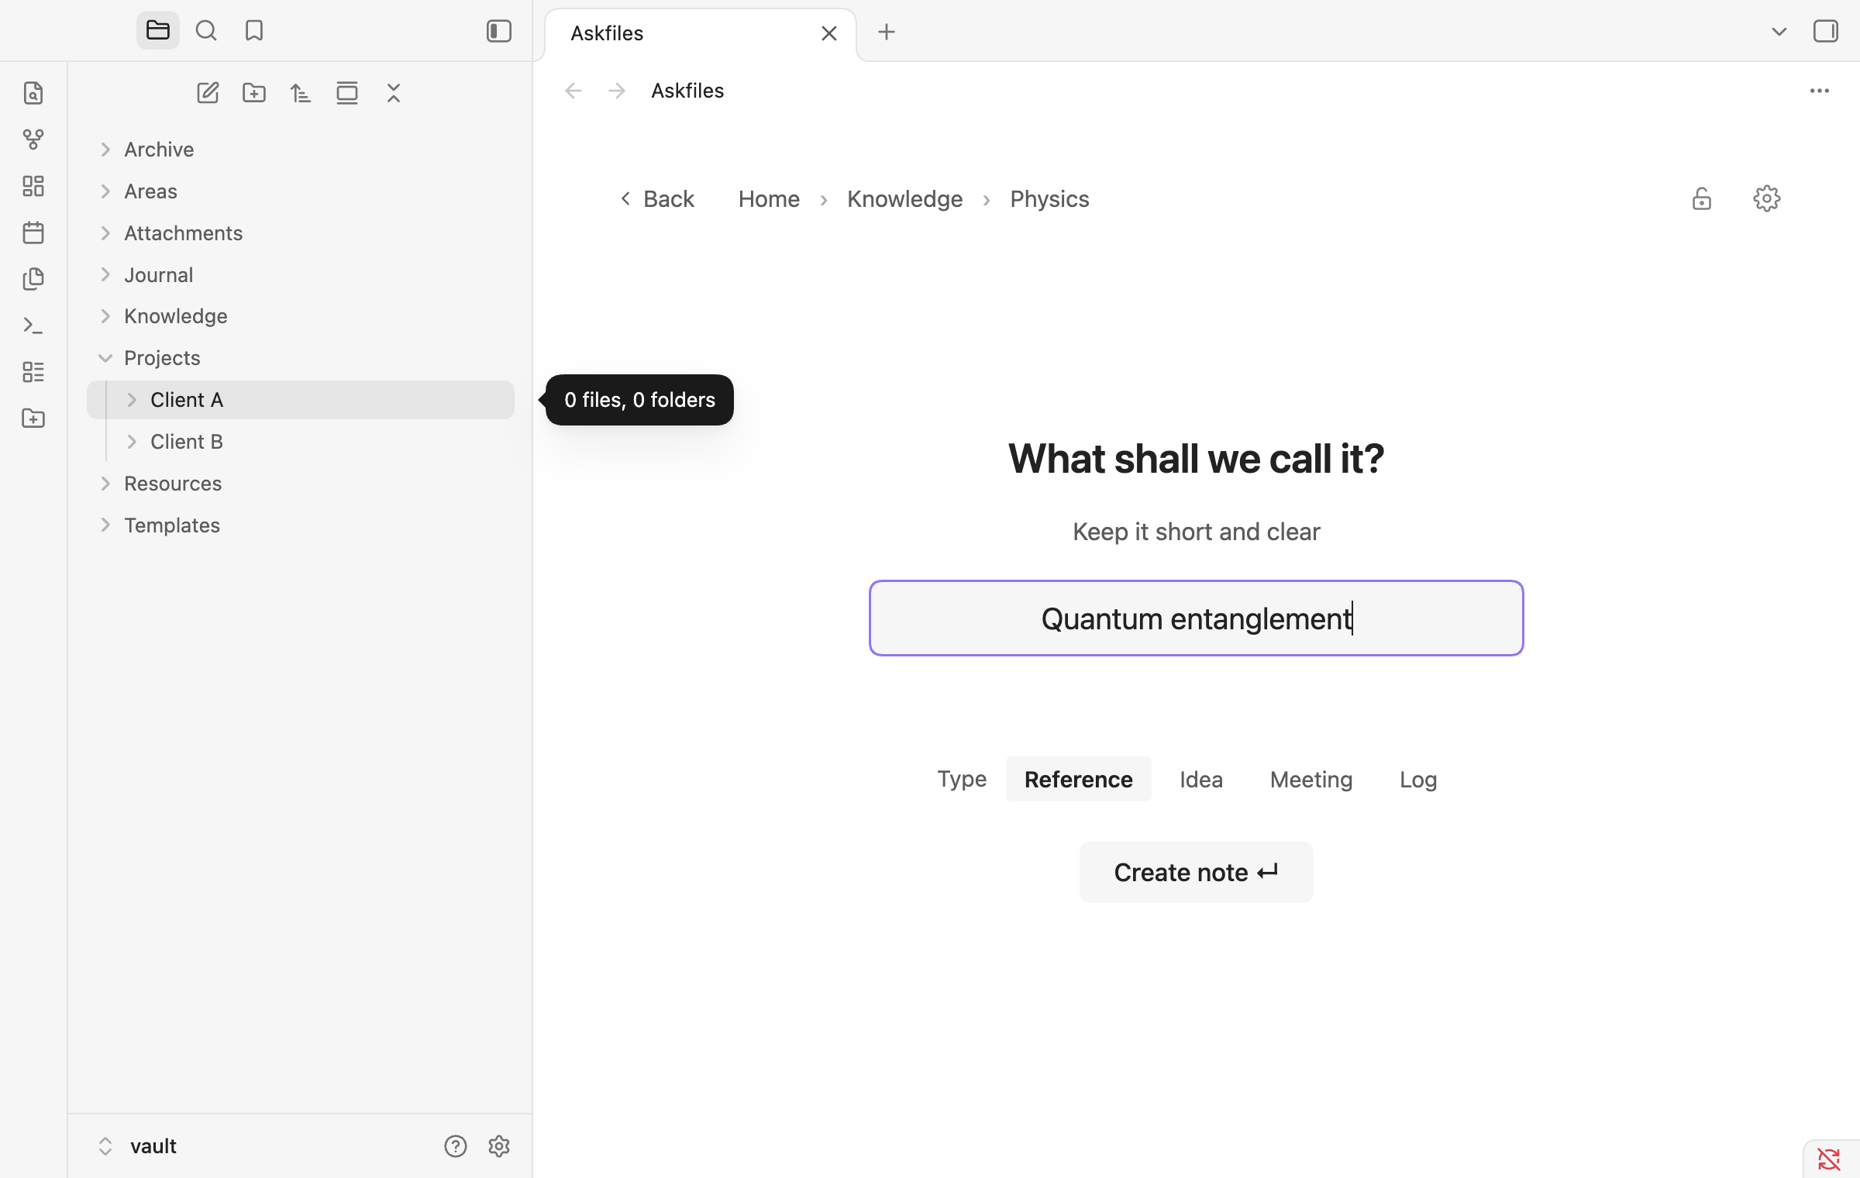Change sort order in file explorer
The image size is (1860, 1178).
[x=301, y=93]
